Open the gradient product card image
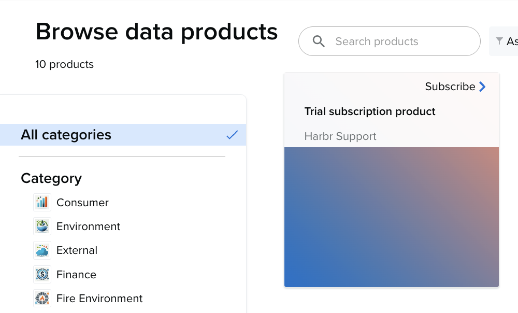This screenshot has height=313, width=518. pos(391,217)
